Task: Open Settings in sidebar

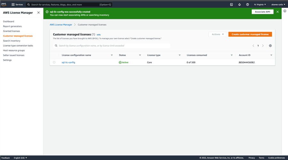Action: 7,60
